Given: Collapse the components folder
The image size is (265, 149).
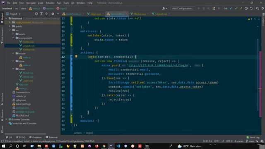Looking at the screenshot, I should pyautogui.click(x=13, y=38).
